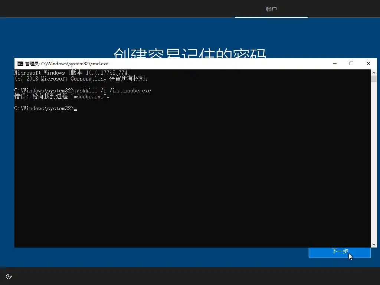Click the cmd.exe title bar icon
The width and height of the screenshot is (380, 285).
click(20, 64)
